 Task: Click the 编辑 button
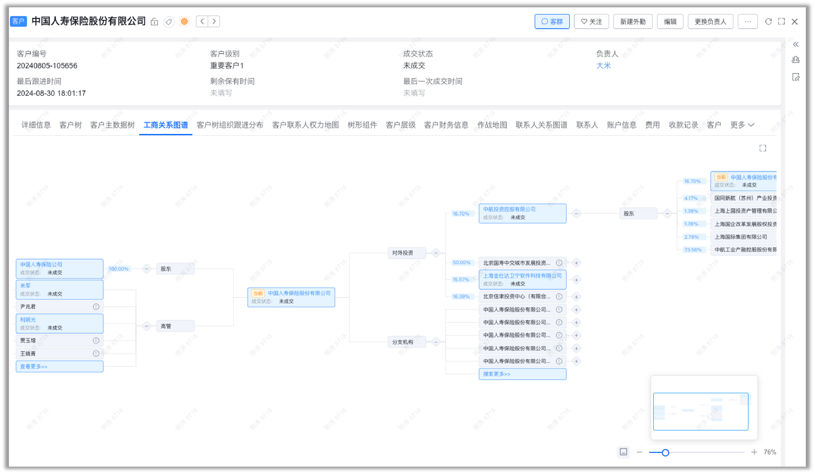pyautogui.click(x=670, y=22)
